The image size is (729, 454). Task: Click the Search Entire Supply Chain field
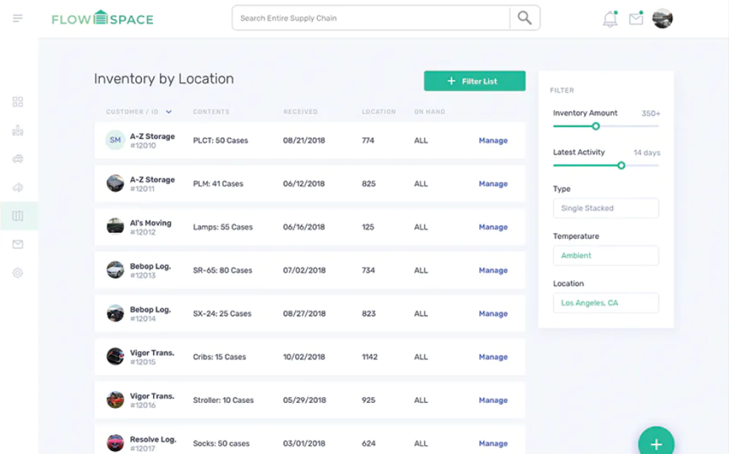coord(371,18)
